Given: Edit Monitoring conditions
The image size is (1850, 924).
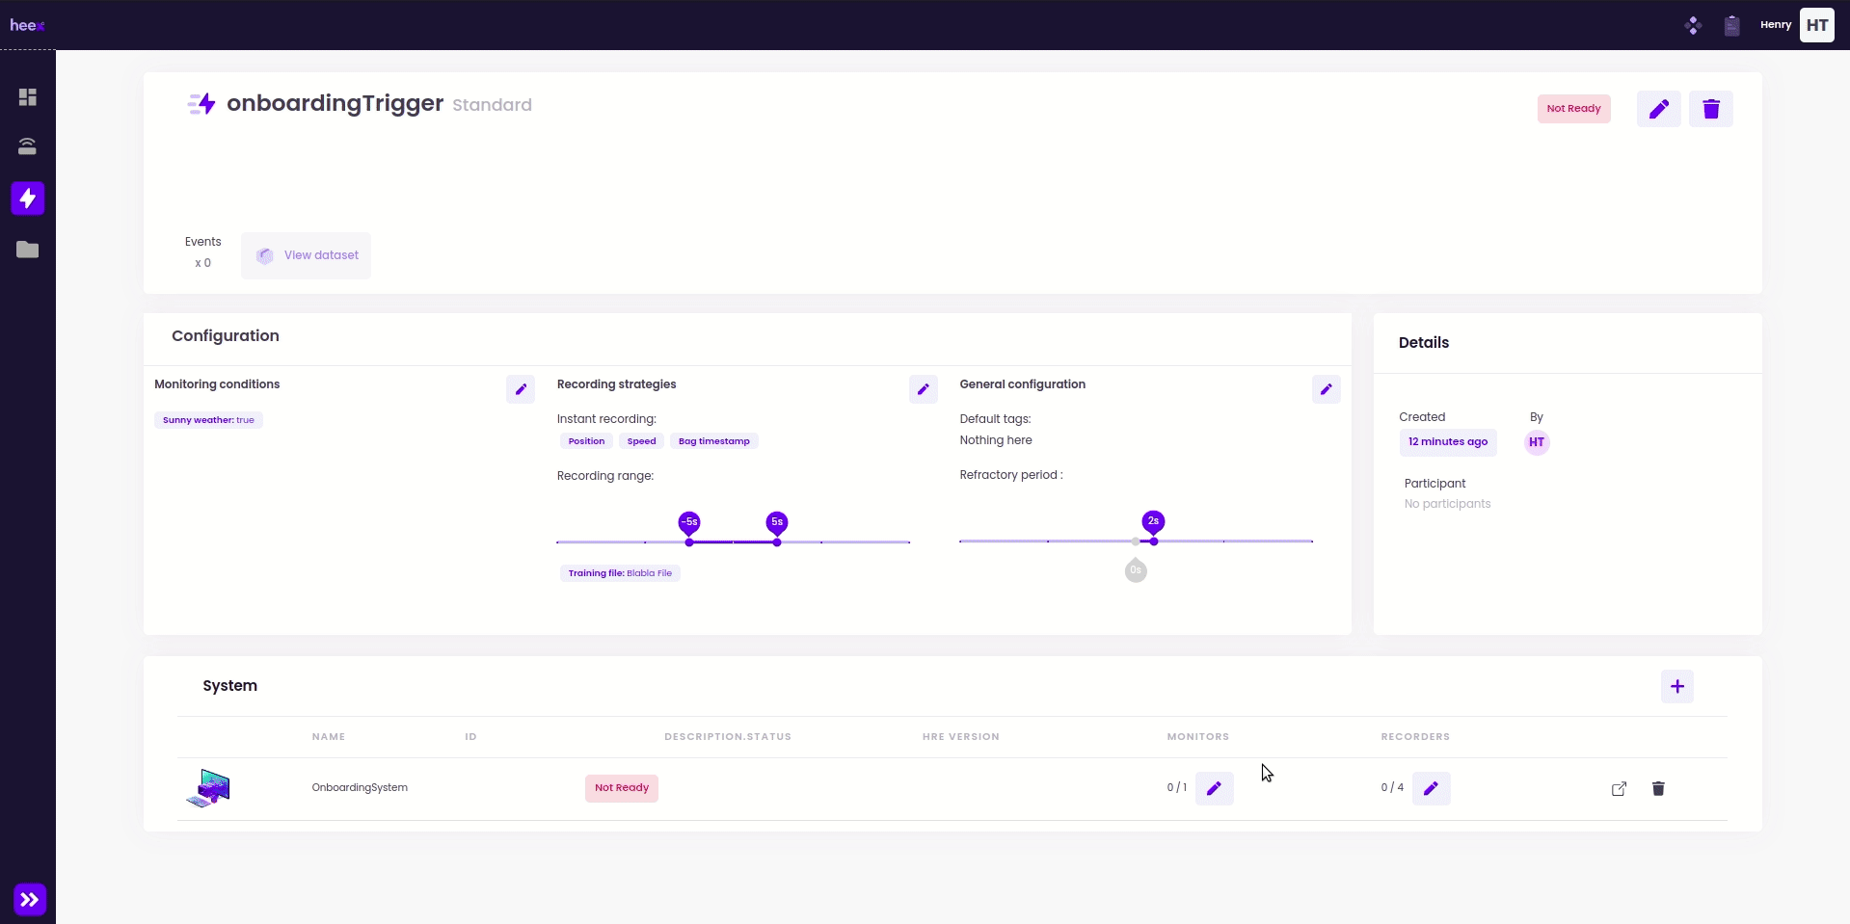Looking at the screenshot, I should click(x=521, y=389).
